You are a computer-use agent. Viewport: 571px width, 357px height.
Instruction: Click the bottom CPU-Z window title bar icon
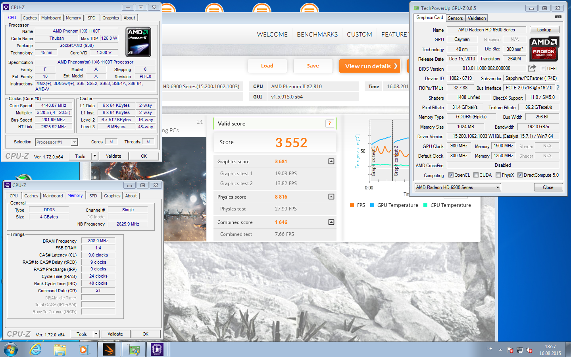tap(8, 185)
